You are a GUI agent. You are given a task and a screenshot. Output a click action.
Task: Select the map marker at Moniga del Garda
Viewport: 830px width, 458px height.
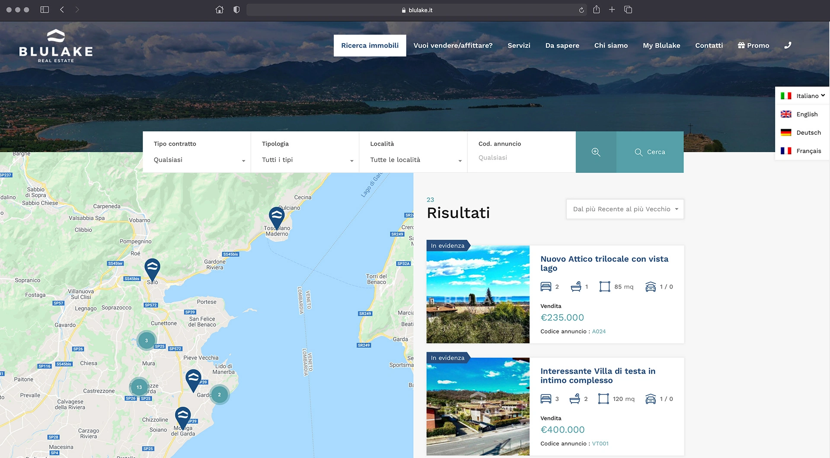point(183,417)
